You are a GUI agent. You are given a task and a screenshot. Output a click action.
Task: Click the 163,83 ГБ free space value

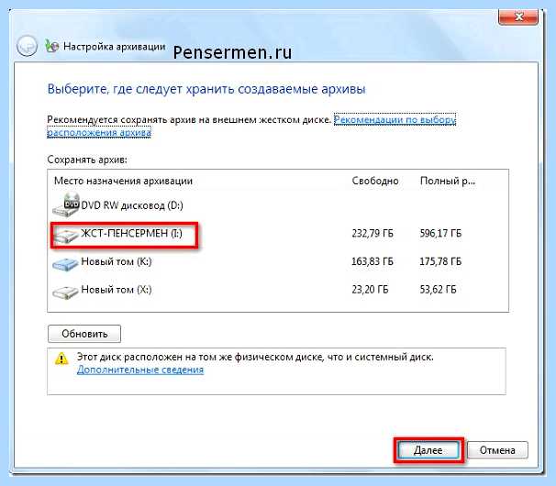(373, 261)
